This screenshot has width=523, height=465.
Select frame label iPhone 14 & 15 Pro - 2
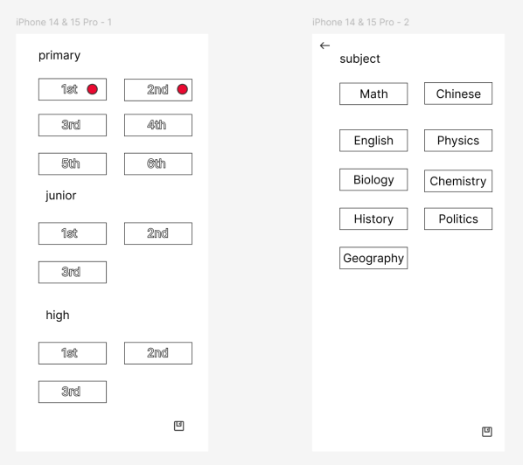[360, 23]
